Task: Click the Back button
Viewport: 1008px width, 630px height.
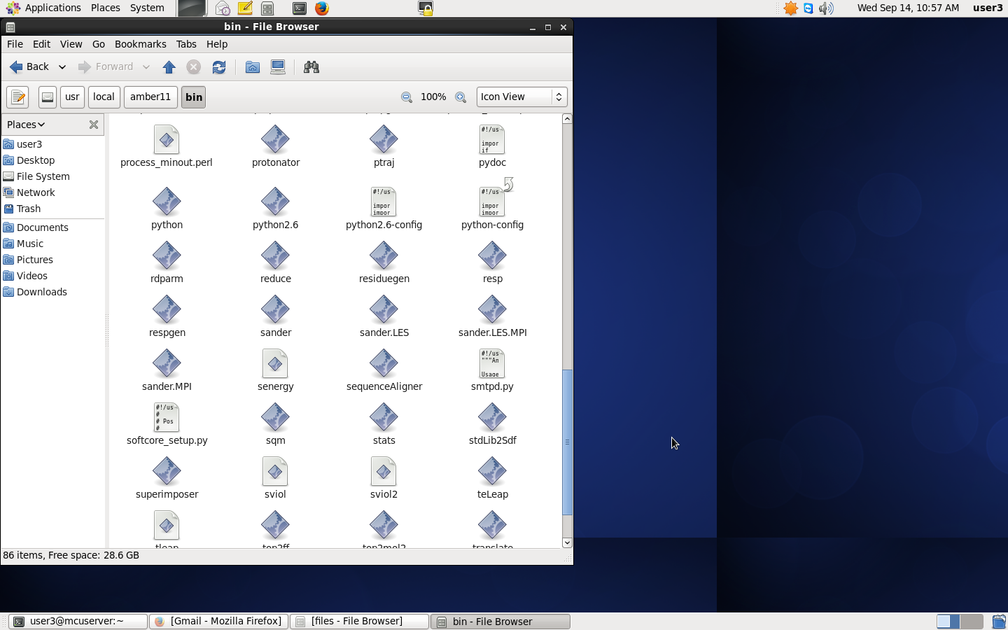Action: click(x=29, y=67)
